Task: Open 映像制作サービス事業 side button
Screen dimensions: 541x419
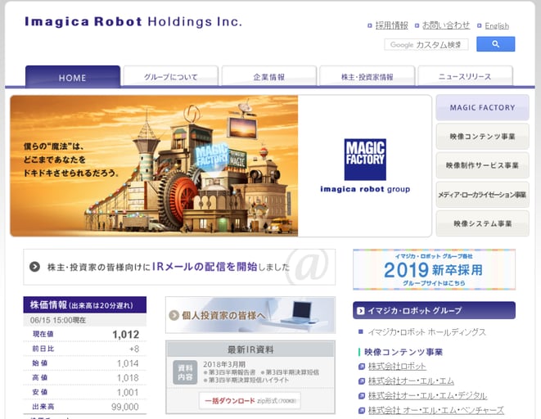Action: click(482, 165)
